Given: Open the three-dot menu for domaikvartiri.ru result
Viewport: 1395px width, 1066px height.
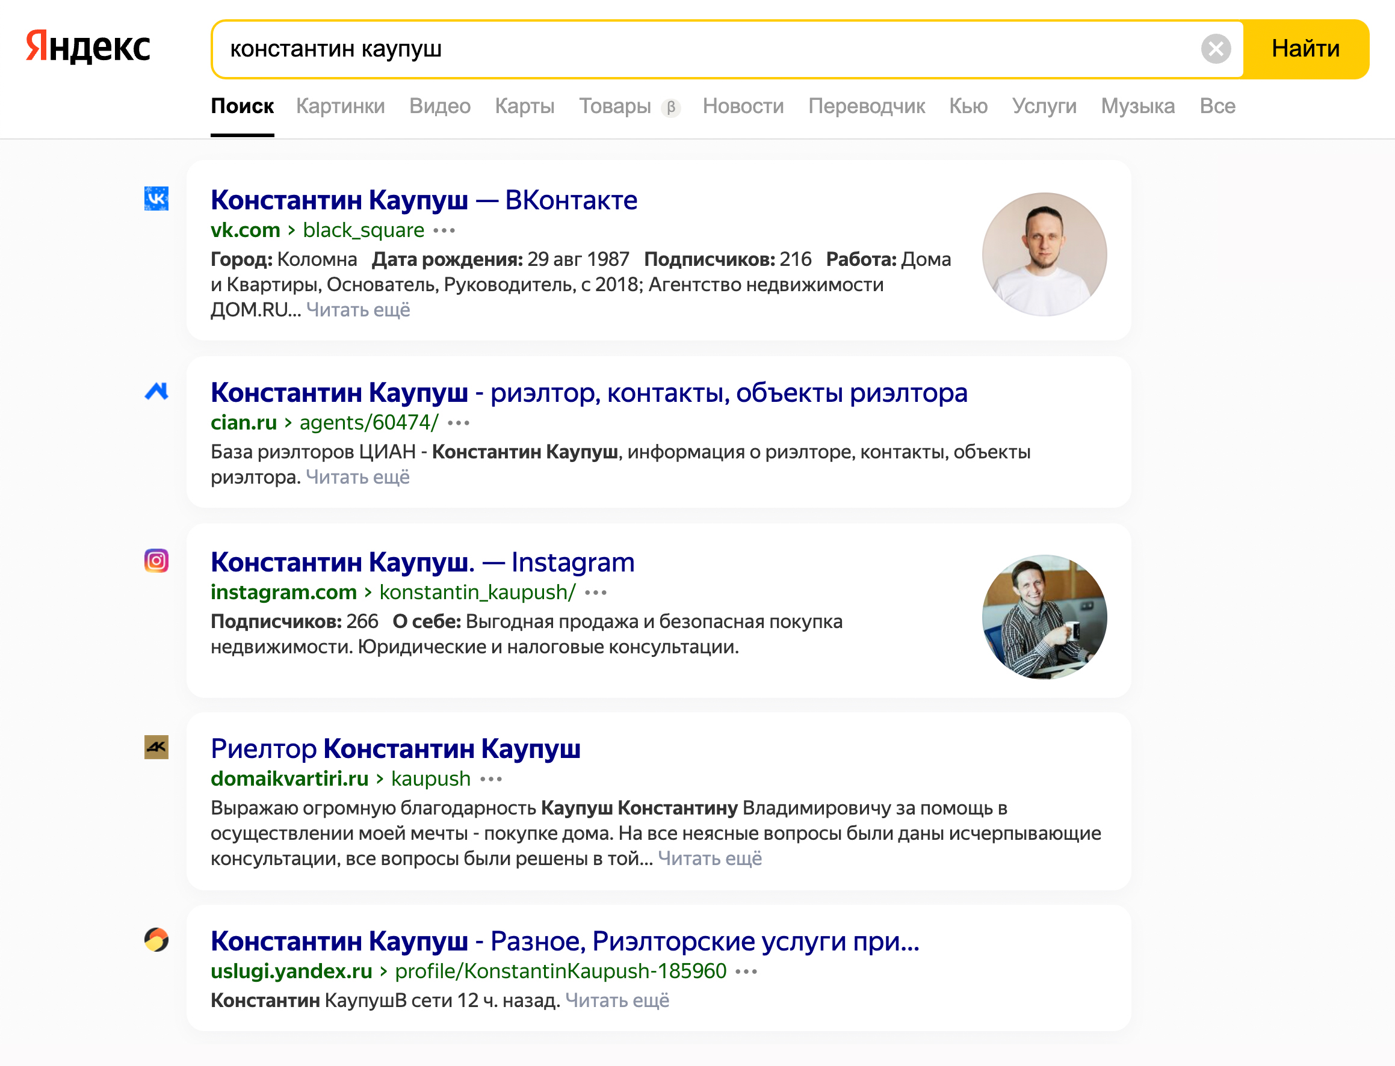Looking at the screenshot, I should pos(491,779).
